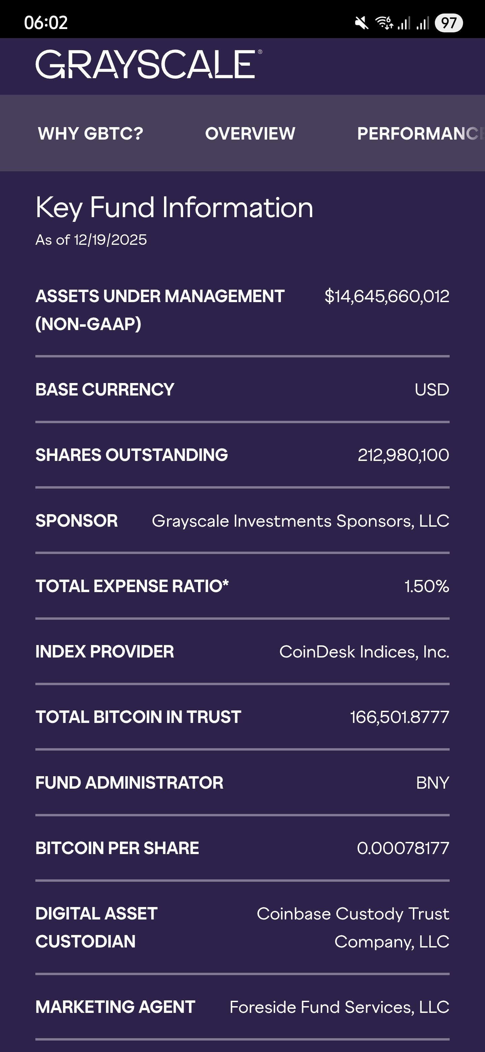Tap the Grayscale logo

[x=149, y=64]
